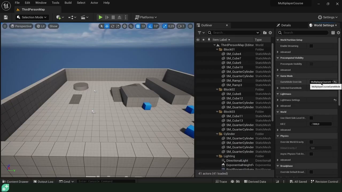Check Use Client Side Level Streaming checkbox

(x=311, y=118)
